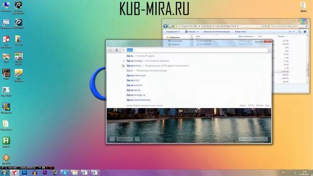The width and height of the screenshot is (313, 176).
Task: Select the suggestion 2ip.ru/cms/
Action: [133, 80]
